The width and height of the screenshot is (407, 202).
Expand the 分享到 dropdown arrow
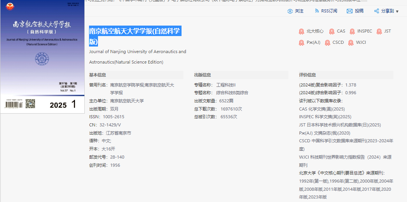tap(397, 11)
